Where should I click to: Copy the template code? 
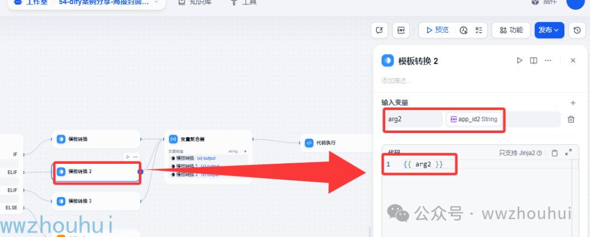click(x=554, y=153)
